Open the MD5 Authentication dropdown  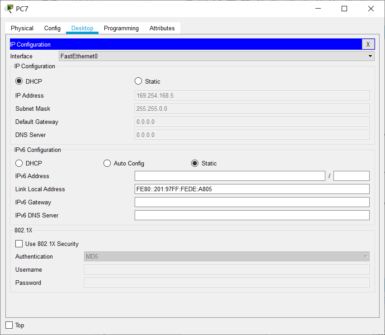(227, 256)
